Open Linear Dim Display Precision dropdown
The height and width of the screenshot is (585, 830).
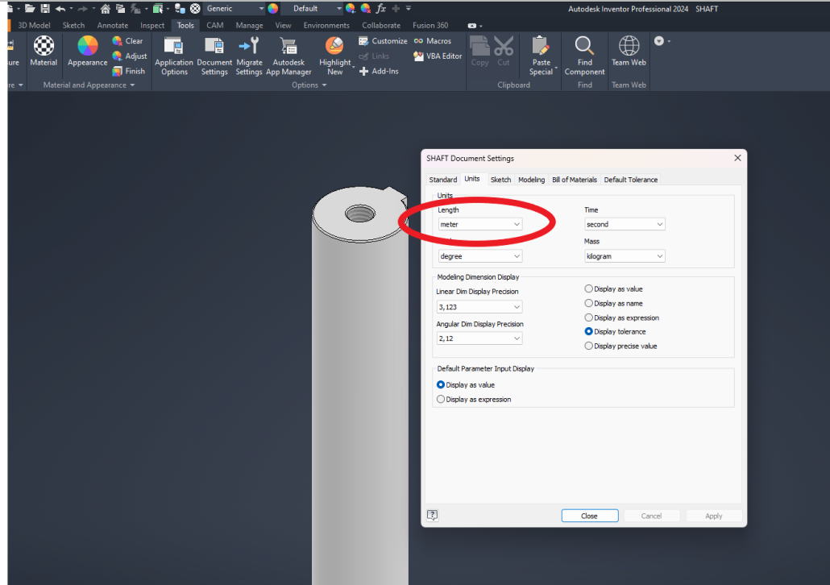[x=479, y=307]
